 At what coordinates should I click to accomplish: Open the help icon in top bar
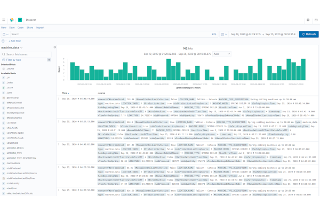point(308,20)
